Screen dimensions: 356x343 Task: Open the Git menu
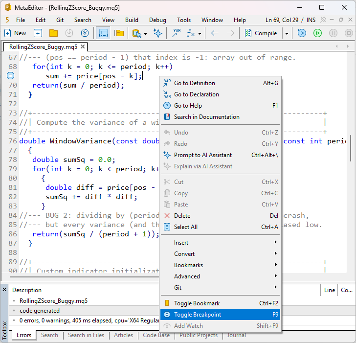[x=60, y=20]
